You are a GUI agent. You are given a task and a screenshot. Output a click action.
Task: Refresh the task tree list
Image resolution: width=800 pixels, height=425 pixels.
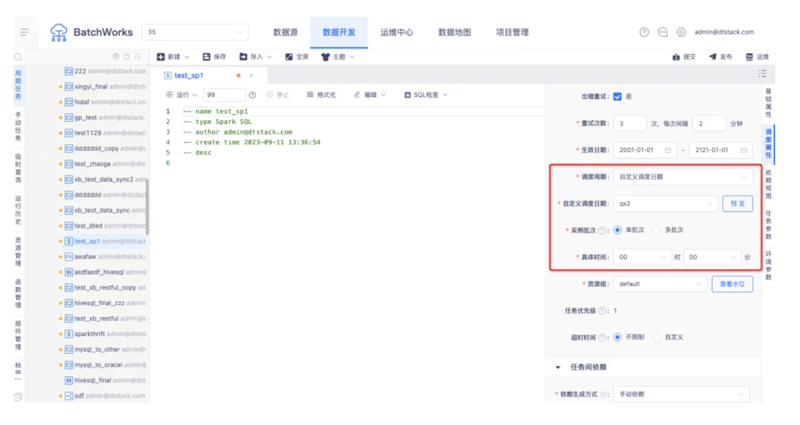tap(127, 56)
